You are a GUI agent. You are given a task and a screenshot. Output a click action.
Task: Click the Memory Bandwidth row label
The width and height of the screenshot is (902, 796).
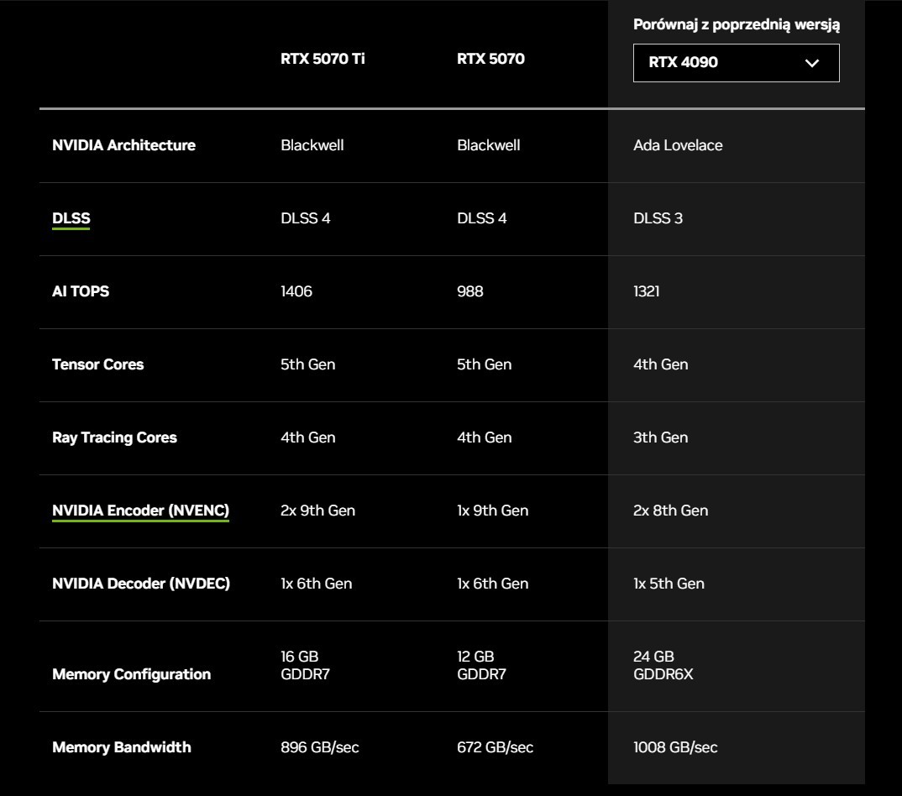[x=121, y=747]
